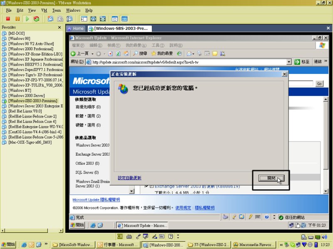The height and width of the screenshot is (249, 333).
Task: Expand the 連結 links chevron in IE
Action: pyautogui.click(x=326, y=61)
